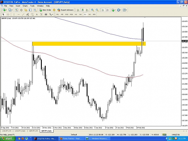
Task: Select the gray rectangle drawing tool
Action: (x=46, y=14)
